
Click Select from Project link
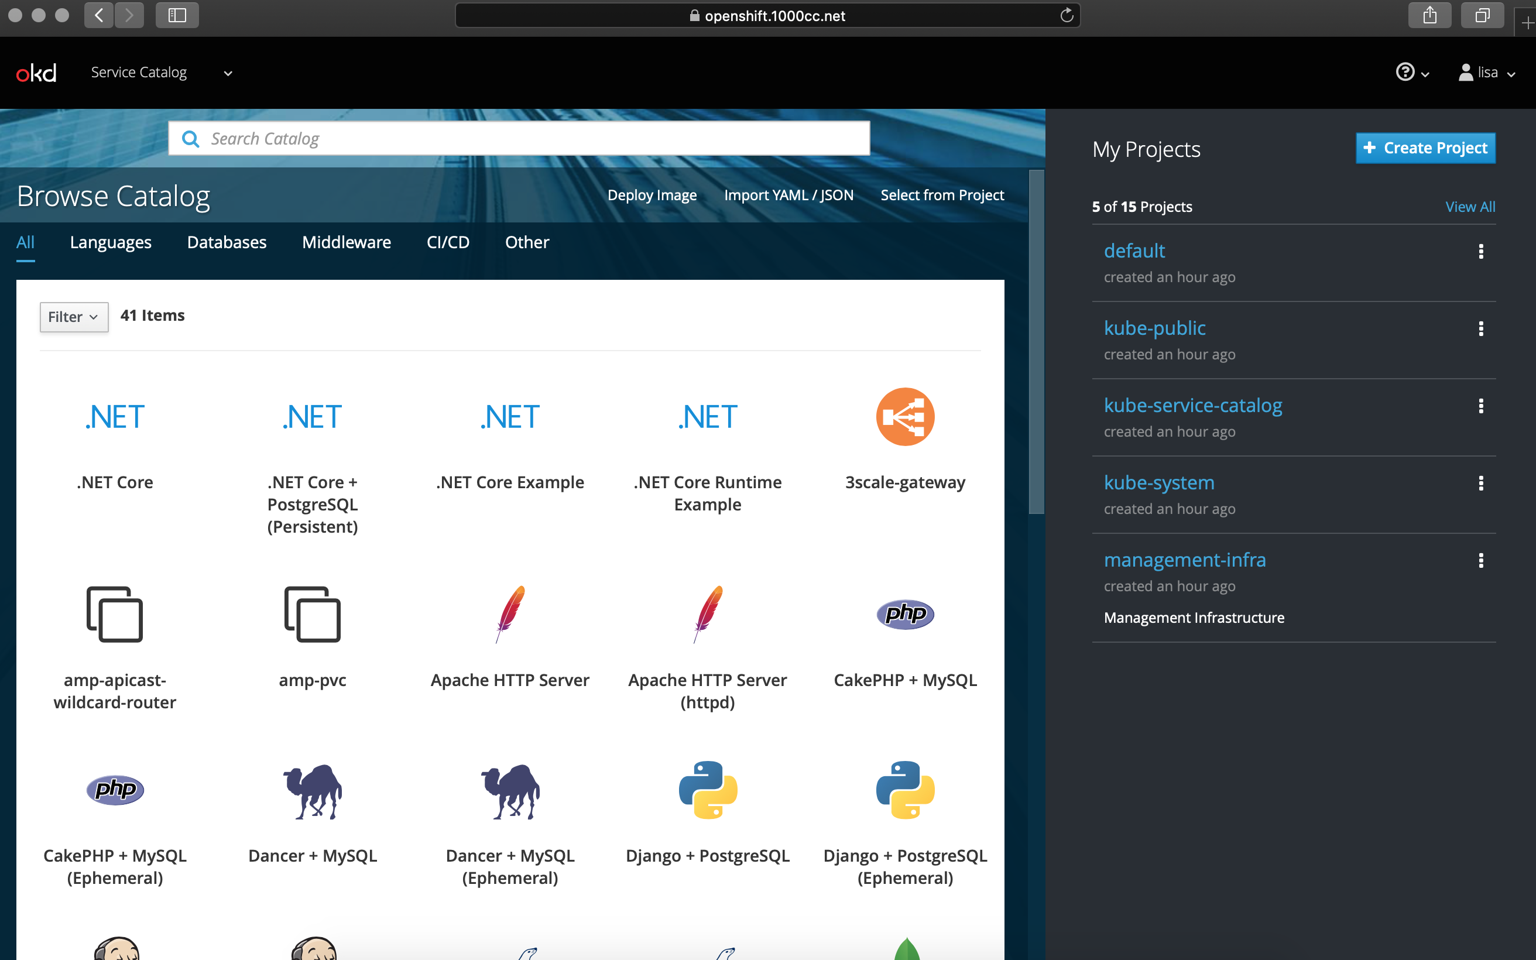tap(942, 195)
